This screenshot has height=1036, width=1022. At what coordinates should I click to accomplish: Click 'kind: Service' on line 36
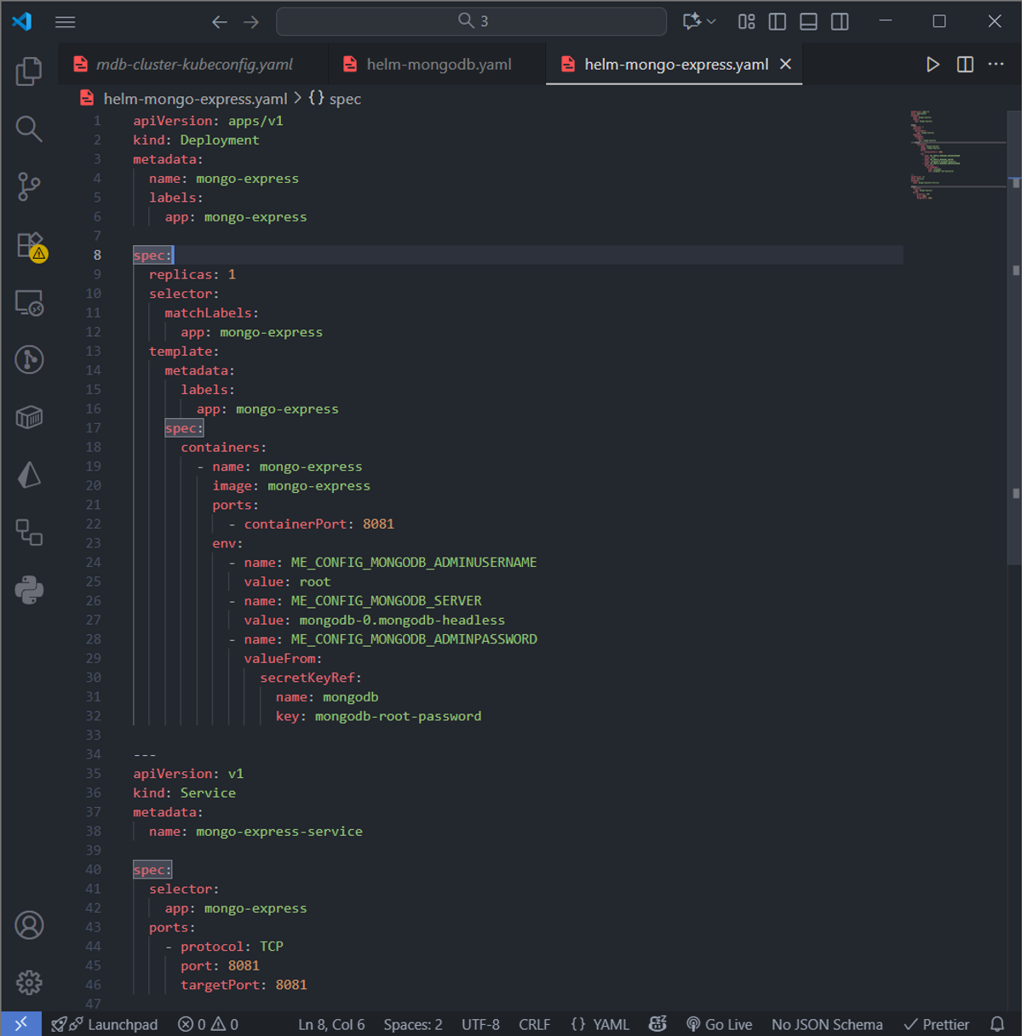point(184,793)
